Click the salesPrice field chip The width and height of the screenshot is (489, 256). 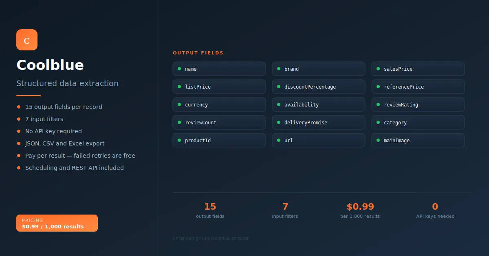point(418,69)
